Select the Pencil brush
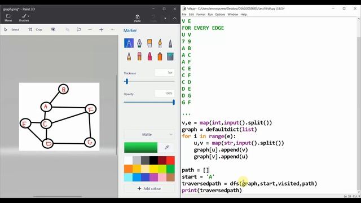361x203 pixels. pos(129,56)
